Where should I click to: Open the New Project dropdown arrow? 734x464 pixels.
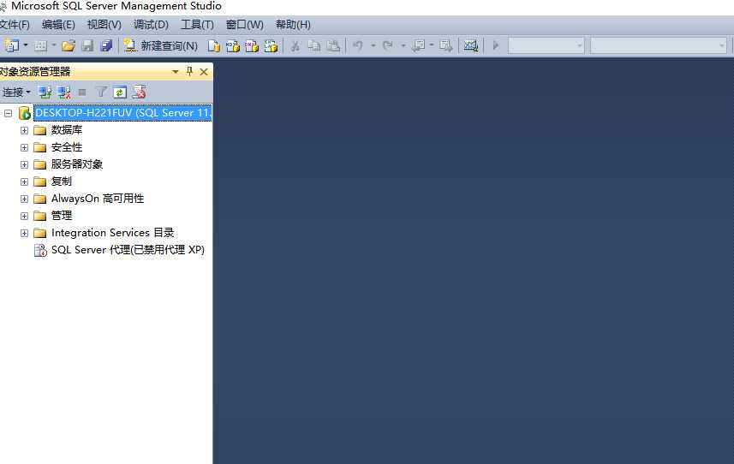[x=26, y=45]
